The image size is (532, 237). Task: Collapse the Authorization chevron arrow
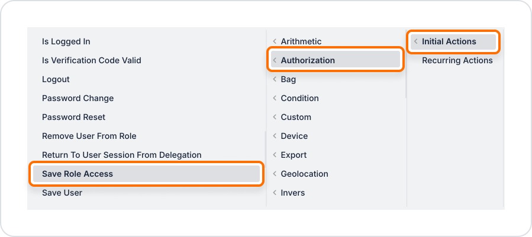point(275,60)
